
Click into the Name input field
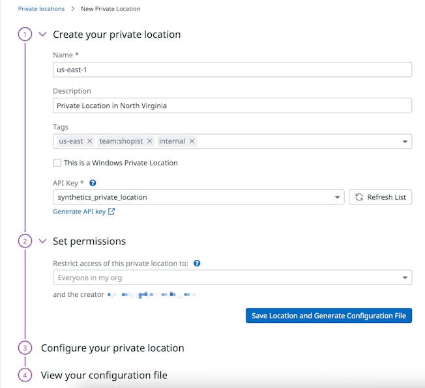tap(232, 70)
